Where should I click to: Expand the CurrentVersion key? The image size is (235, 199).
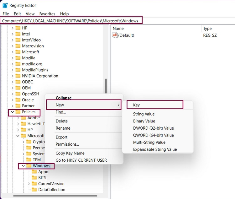(x=29, y=184)
